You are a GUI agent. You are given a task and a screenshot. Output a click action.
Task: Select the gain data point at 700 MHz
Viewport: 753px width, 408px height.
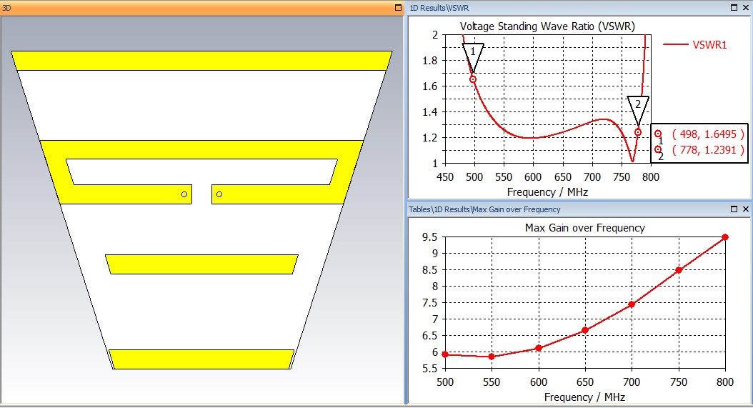632,304
